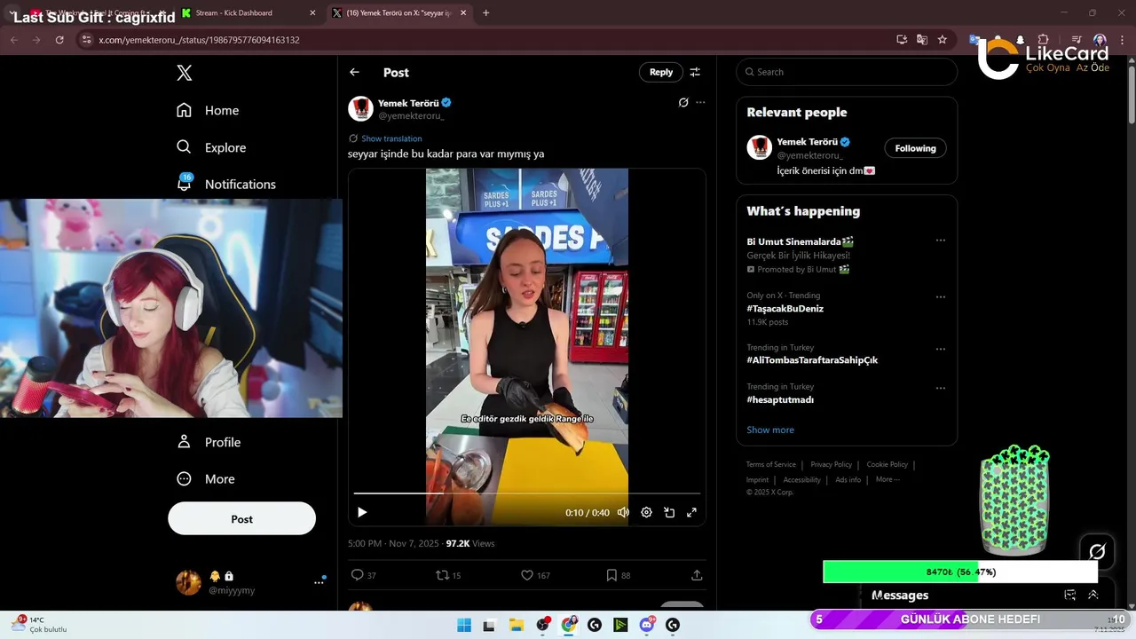1136x639 pixels.
Task: Click the 97.2K Views count
Action: click(470, 543)
